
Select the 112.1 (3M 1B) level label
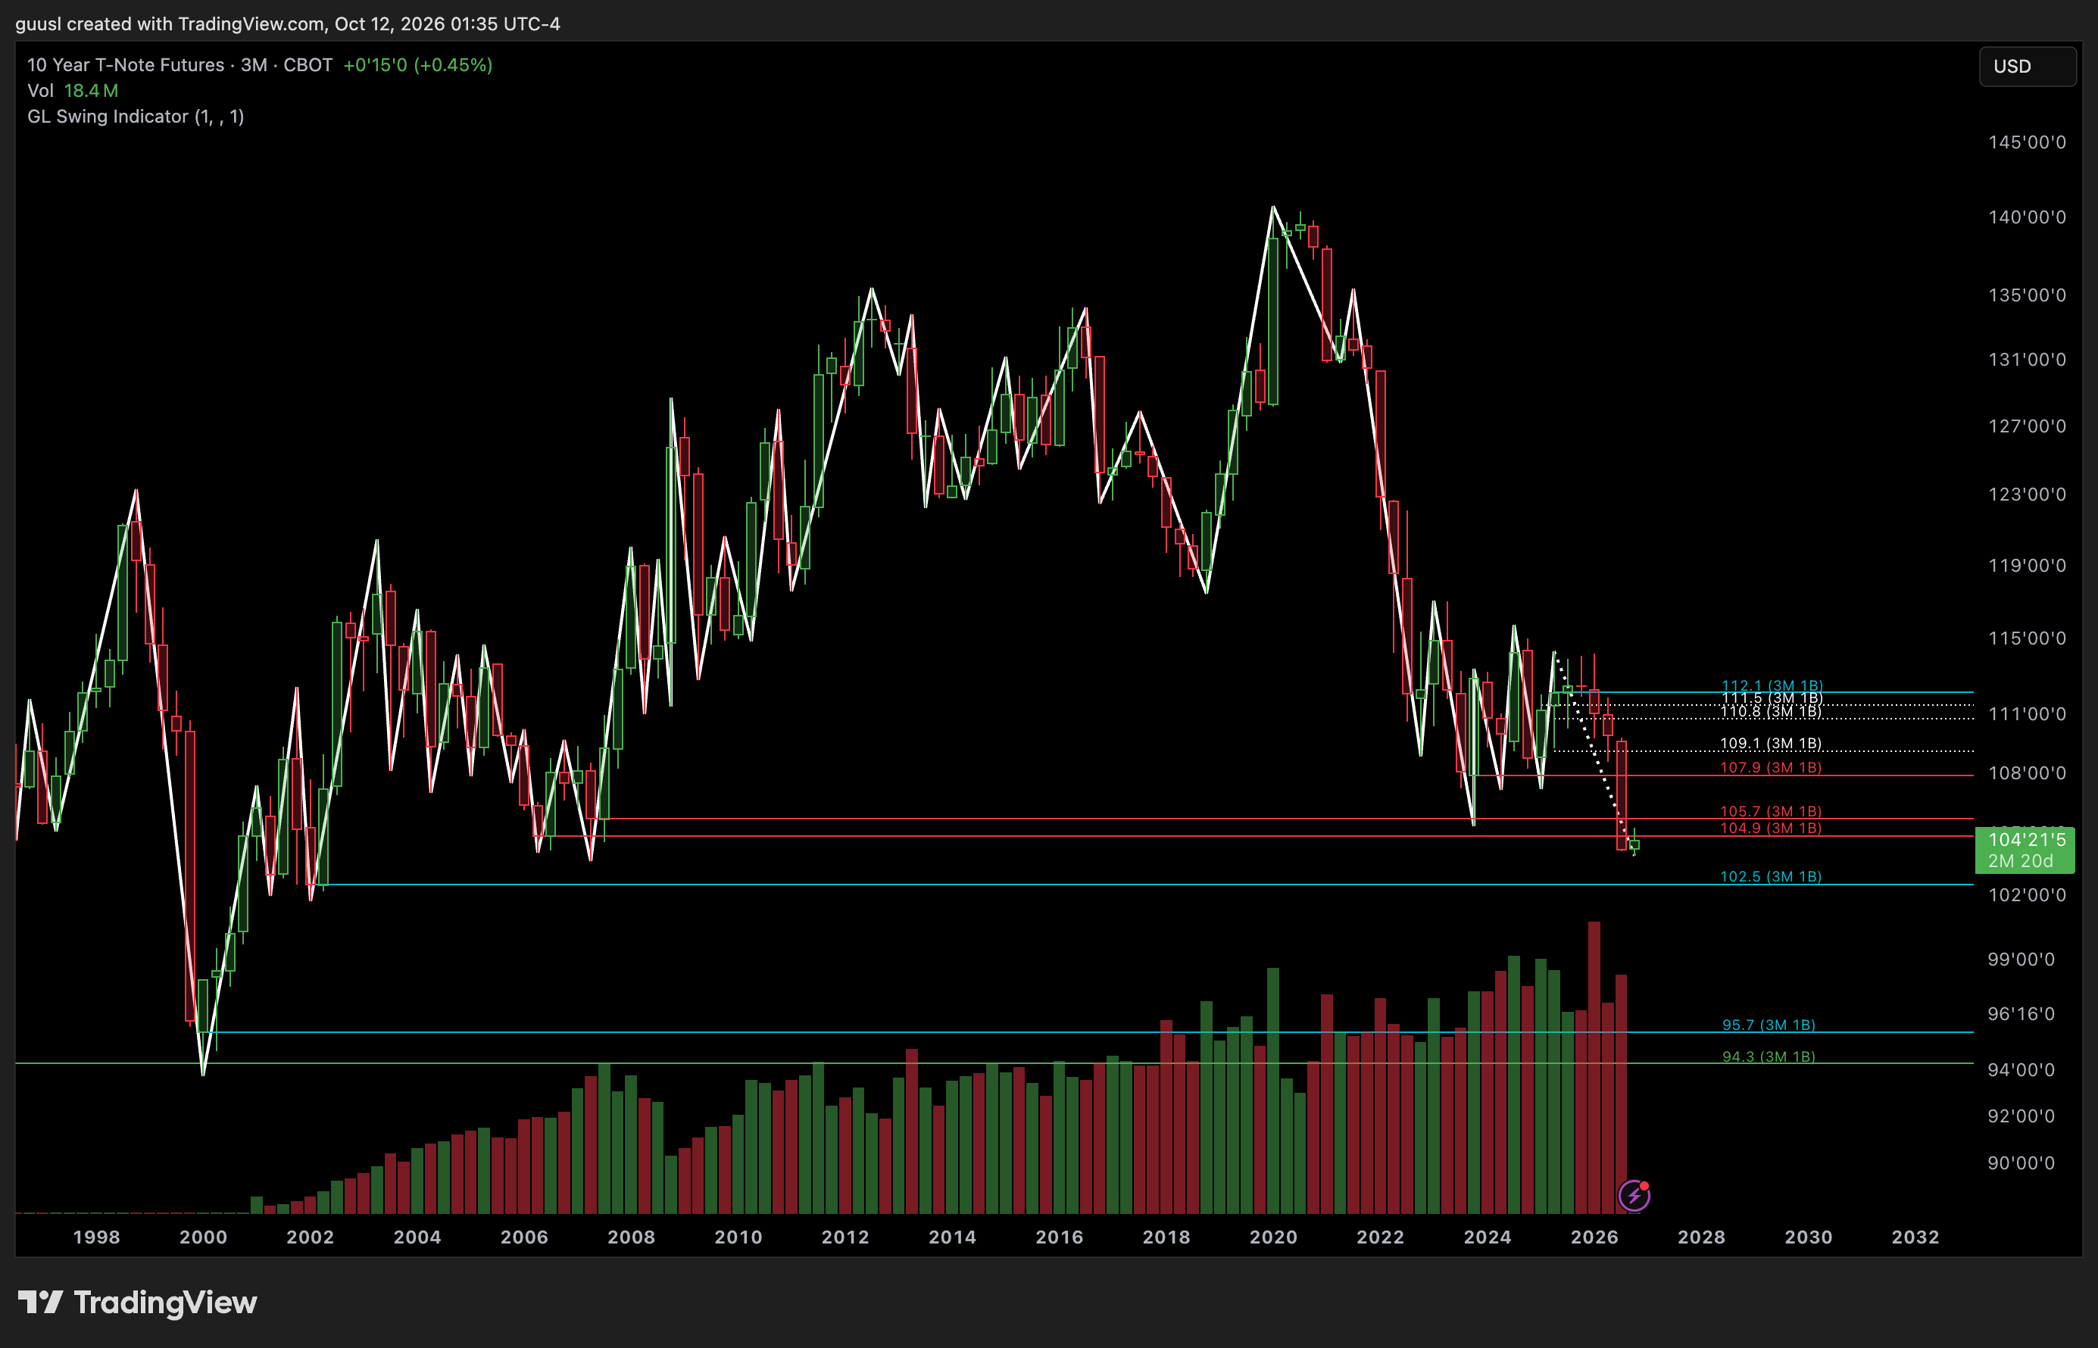click(1772, 685)
